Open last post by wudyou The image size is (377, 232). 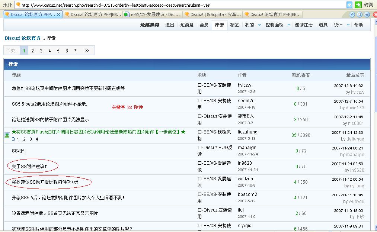pyautogui.click(x=356, y=202)
